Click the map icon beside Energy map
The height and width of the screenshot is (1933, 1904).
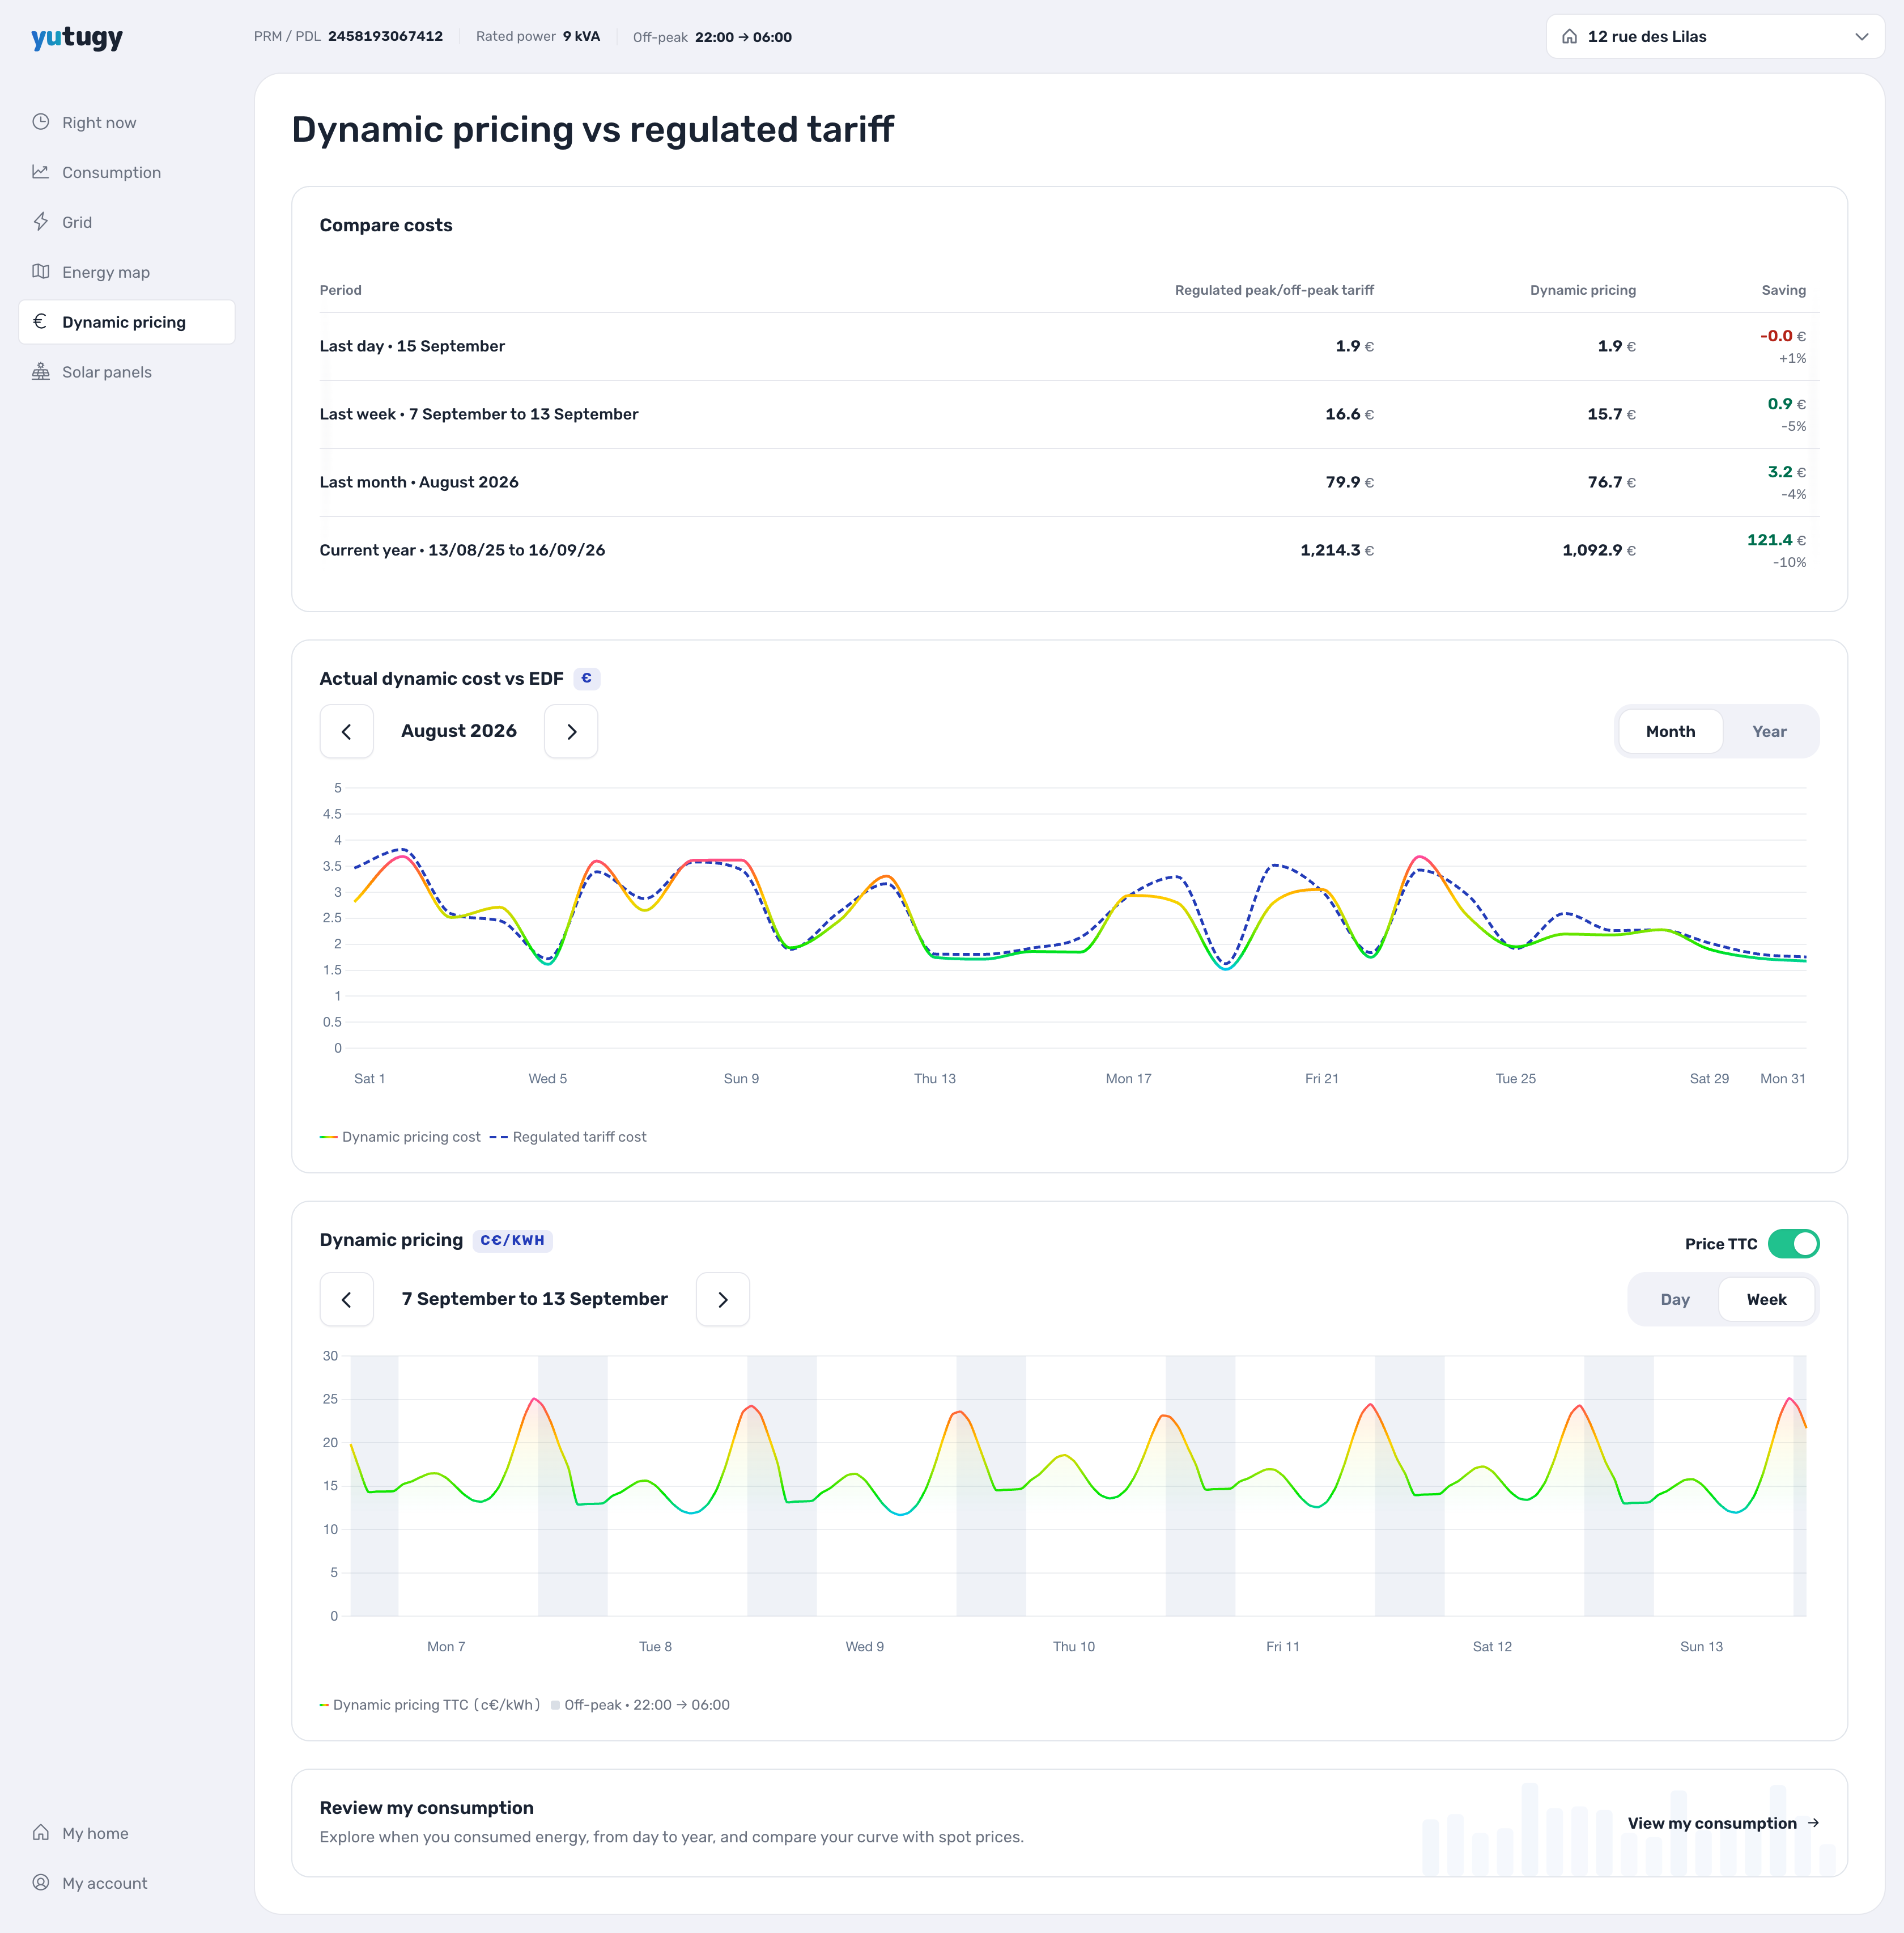(41, 272)
